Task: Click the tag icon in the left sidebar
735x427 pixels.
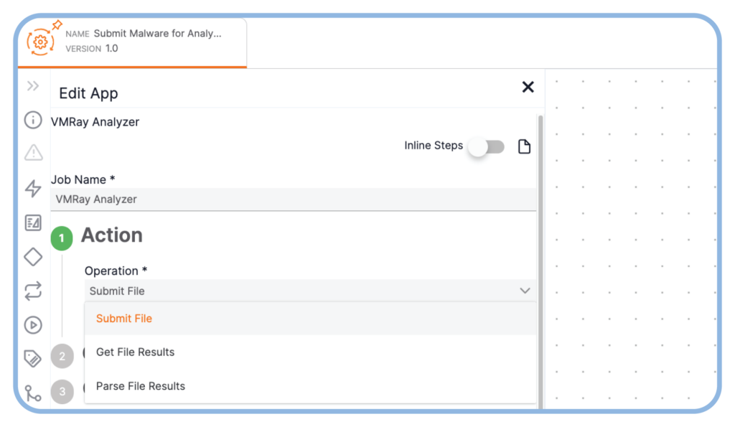Action: coord(33,357)
